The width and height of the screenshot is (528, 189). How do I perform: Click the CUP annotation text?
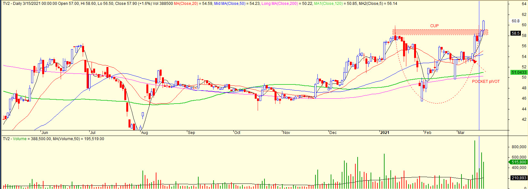(434, 26)
